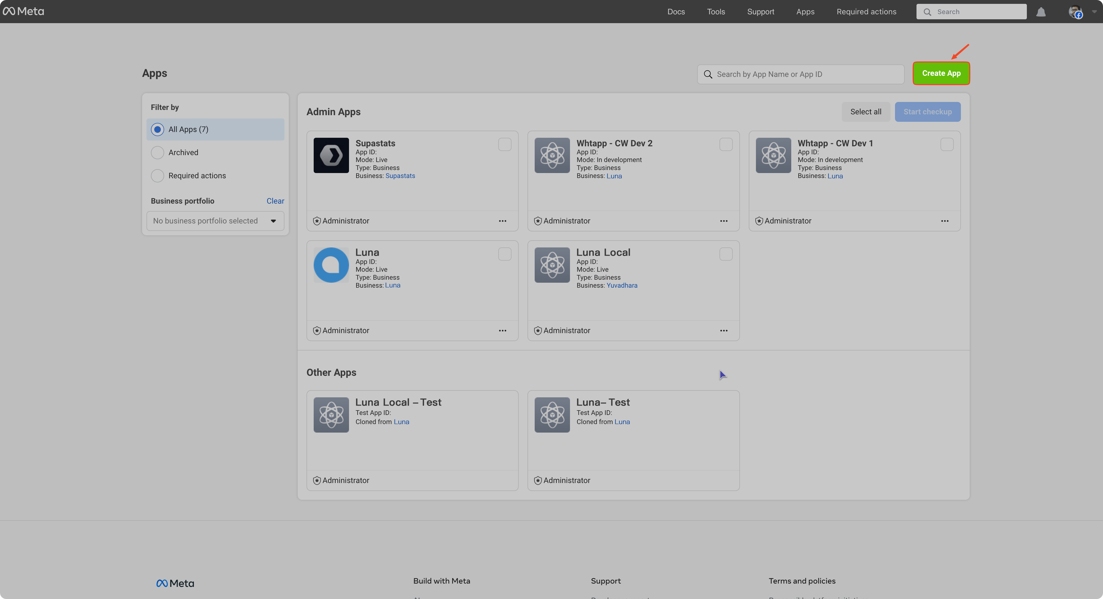Open the Tools menu
The width and height of the screenshot is (1103, 599).
point(716,12)
